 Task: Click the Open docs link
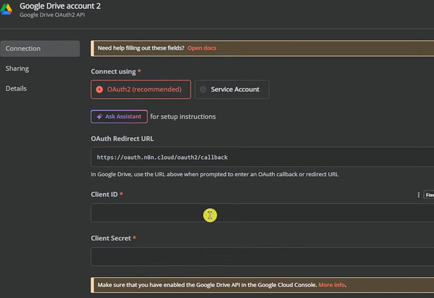pos(202,48)
